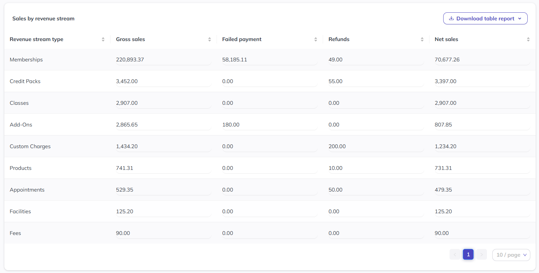The height and width of the screenshot is (273, 539).
Task: Click the Appointments row label
Action: [x=27, y=190]
